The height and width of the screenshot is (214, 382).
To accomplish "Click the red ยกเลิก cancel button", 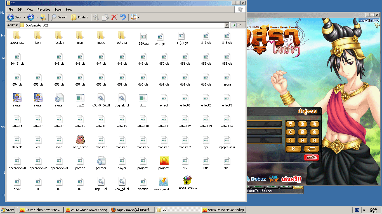I will tap(312, 157).
